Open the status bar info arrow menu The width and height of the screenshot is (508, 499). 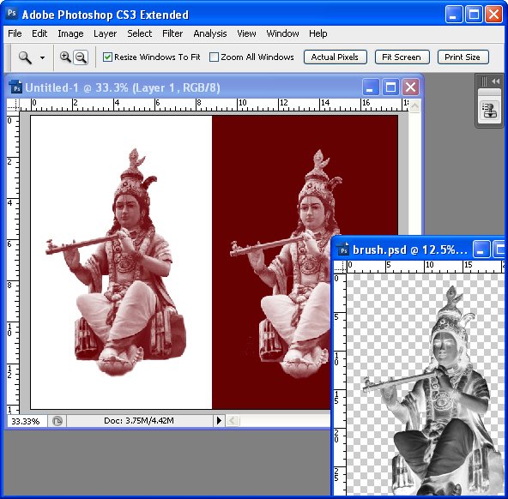(x=219, y=421)
